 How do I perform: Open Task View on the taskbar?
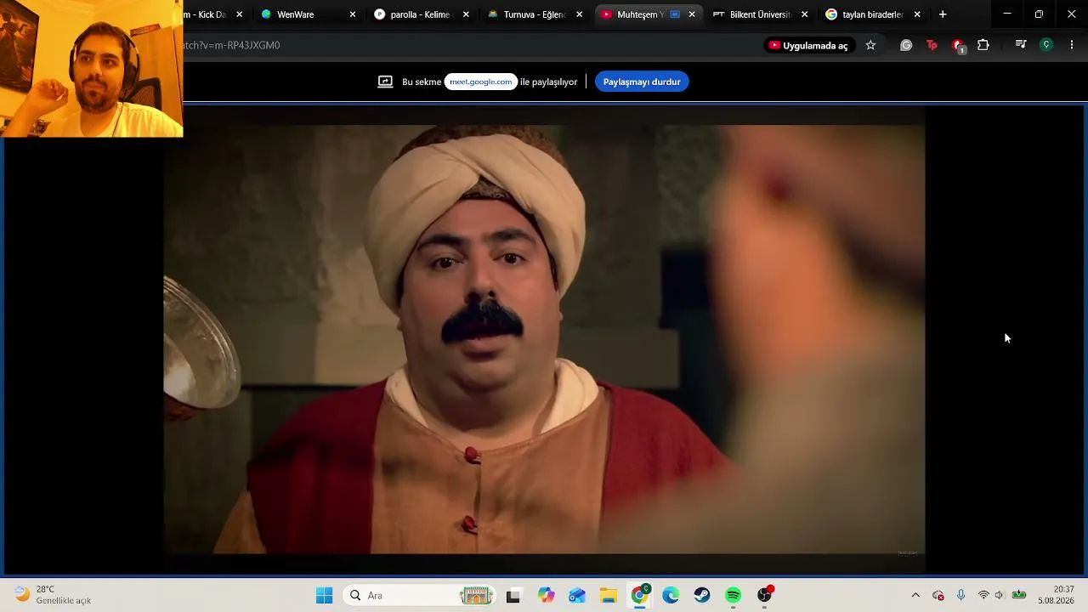[513, 595]
